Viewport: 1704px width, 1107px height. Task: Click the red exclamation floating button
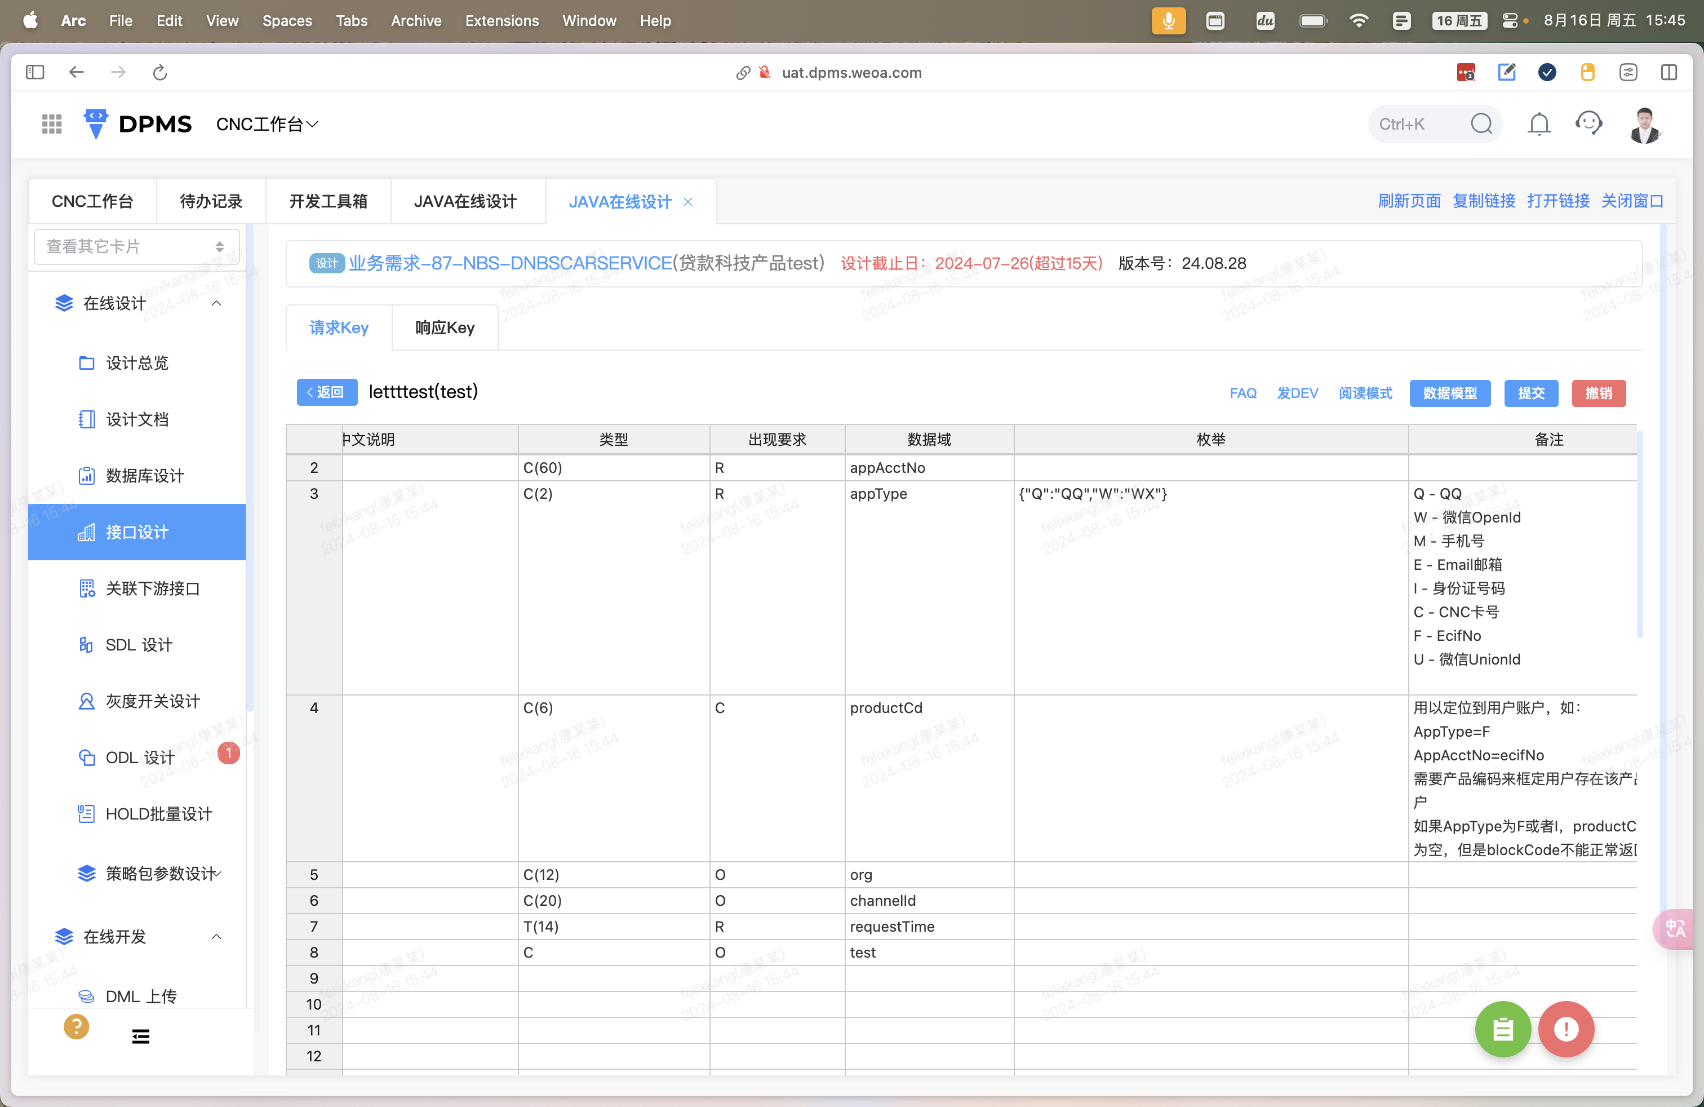point(1566,1029)
